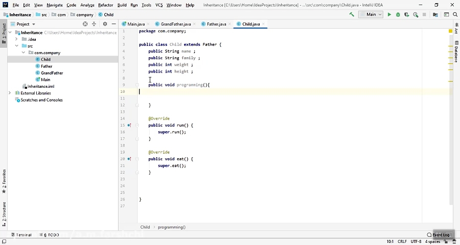
Task: Open the Terminal tool window
Action: click(x=21, y=235)
